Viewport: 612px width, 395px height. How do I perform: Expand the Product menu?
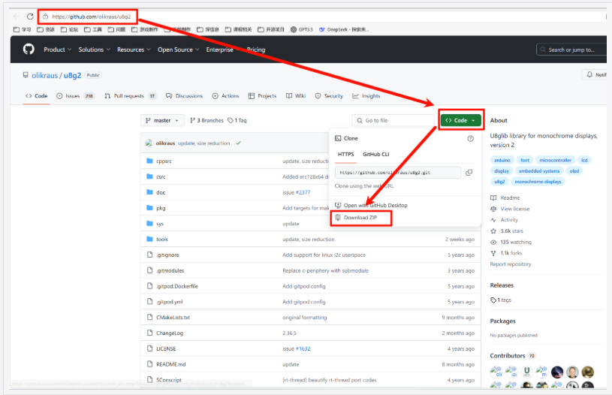(x=57, y=50)
